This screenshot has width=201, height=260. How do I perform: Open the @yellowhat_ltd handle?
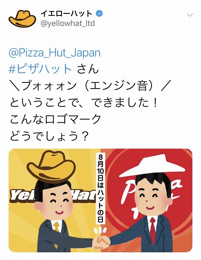click(68, 24)
